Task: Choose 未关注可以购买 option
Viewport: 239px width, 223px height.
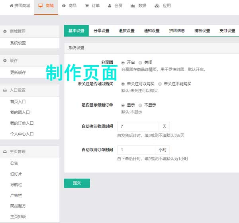Action: [123, 84]
